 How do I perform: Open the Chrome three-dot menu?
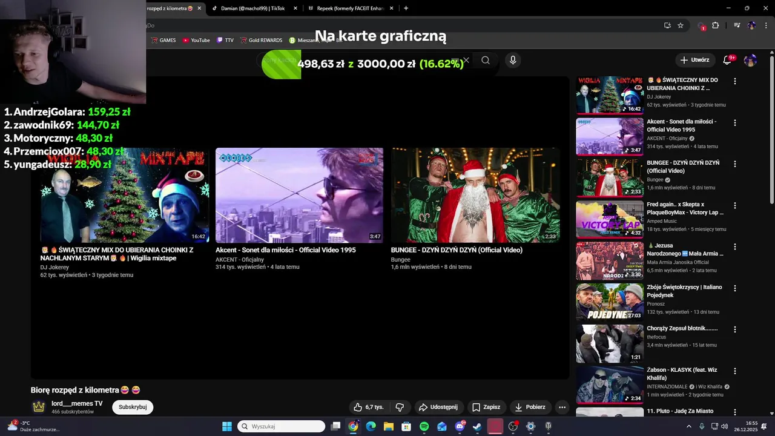coord(766,25)
